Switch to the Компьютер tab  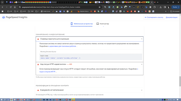tap(103, 24)
